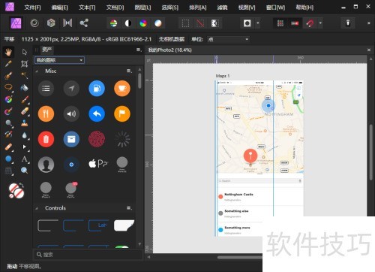Select the Crop tool
This screenshot has width=375, height=272.
[24, 64]
